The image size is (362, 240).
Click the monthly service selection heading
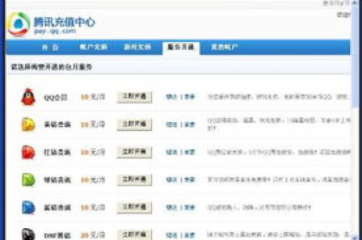51,67
